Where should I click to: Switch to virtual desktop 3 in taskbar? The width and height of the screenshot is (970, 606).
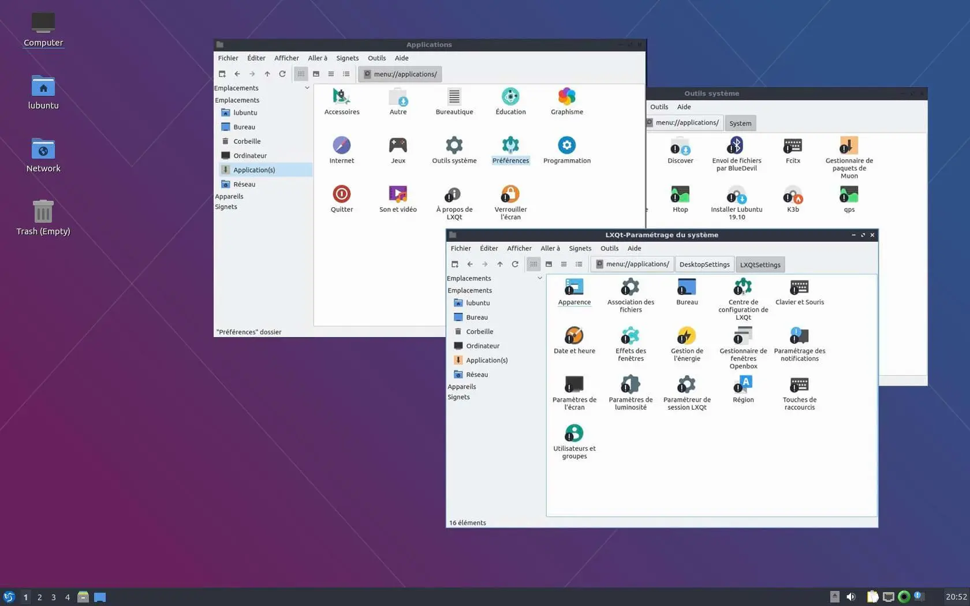53,597
